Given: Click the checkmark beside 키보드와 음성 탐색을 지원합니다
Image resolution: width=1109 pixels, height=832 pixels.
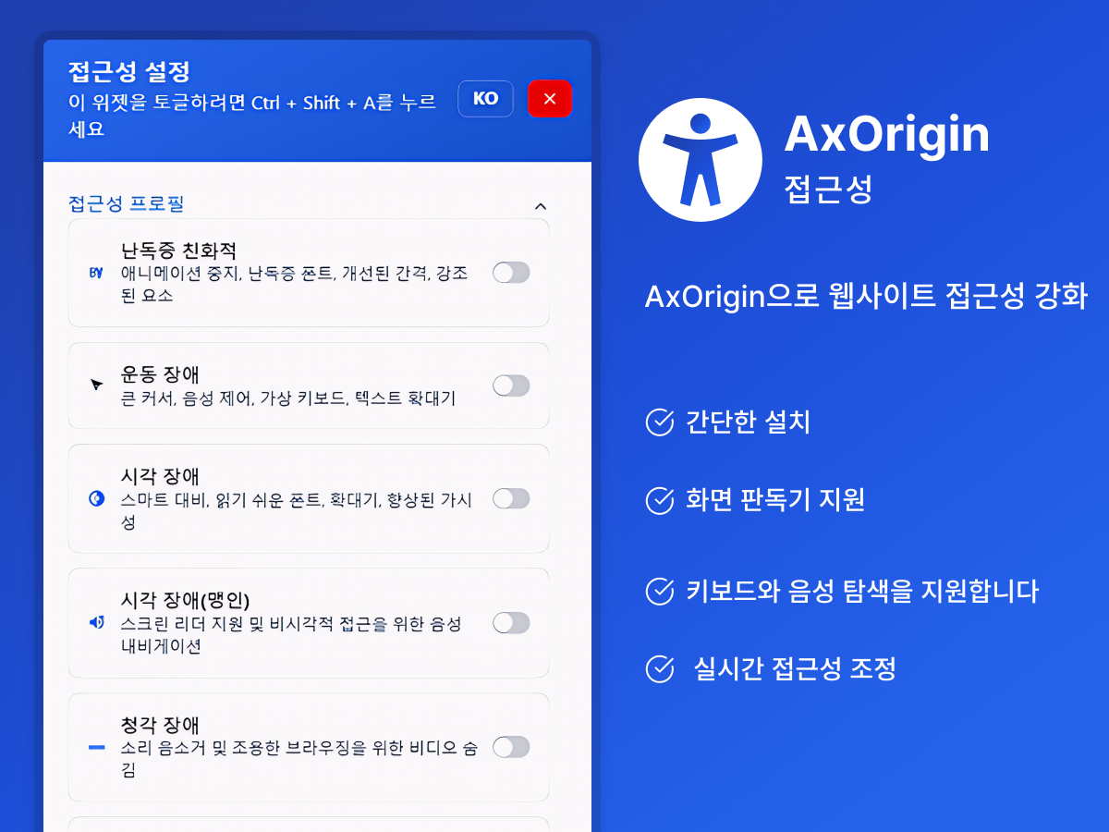Looking at the screenshot, I should [659, 591].
